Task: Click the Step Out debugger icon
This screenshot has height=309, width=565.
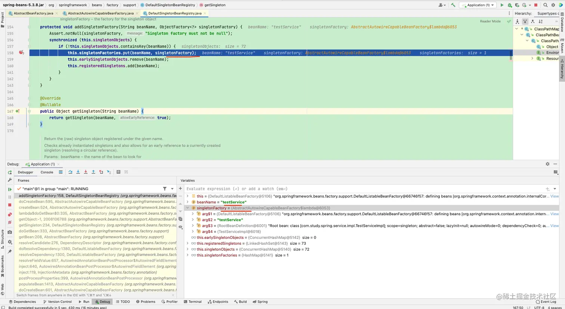Action: [93, 172]
